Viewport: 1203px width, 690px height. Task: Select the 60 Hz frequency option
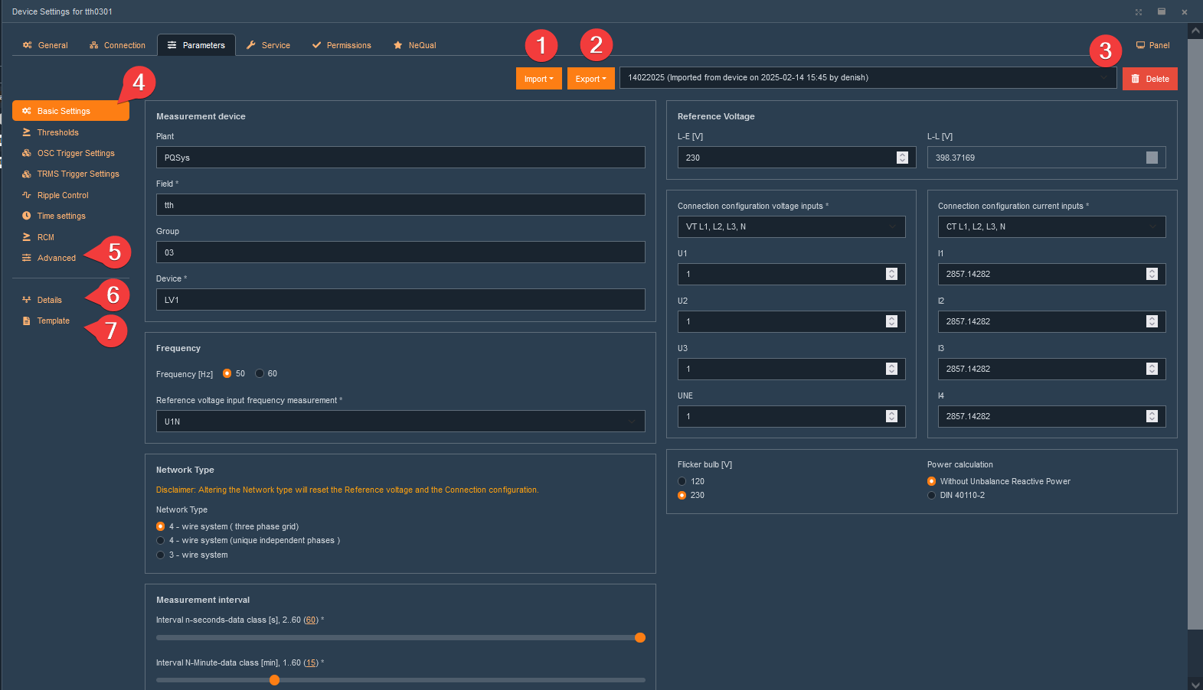pyautogui.click(x=260, y=373)
